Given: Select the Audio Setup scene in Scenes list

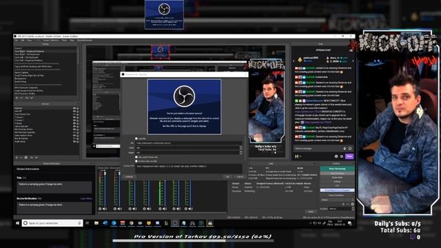Looking at the screenshot, I should tap(20, 81).
